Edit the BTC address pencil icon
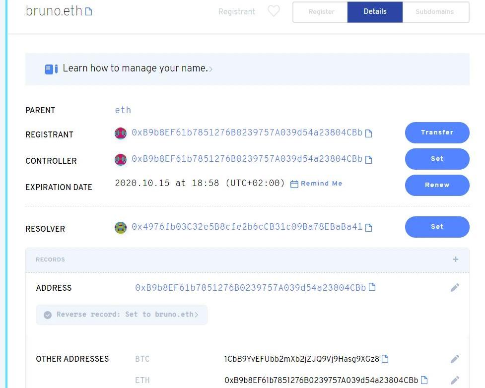The width and height of the screenshot is (485, 388). pos(455,359)
